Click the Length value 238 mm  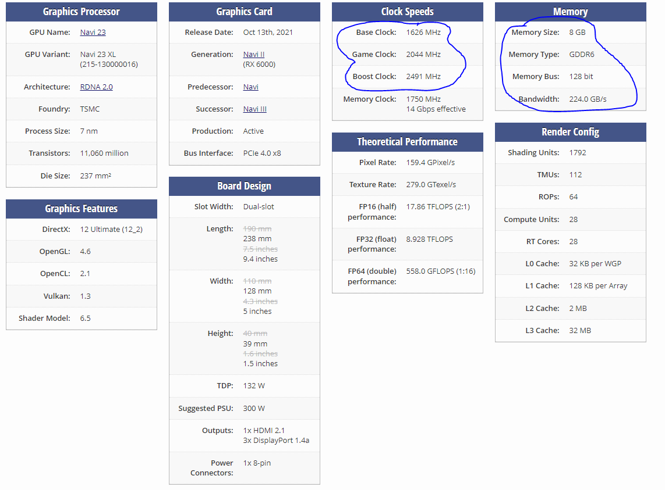pyautogui.click(x=257, y=239)
